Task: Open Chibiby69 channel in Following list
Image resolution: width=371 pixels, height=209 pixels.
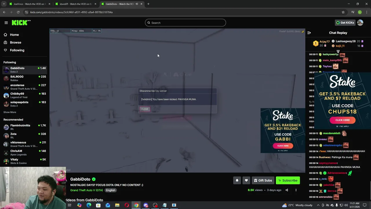Action: 25,96
